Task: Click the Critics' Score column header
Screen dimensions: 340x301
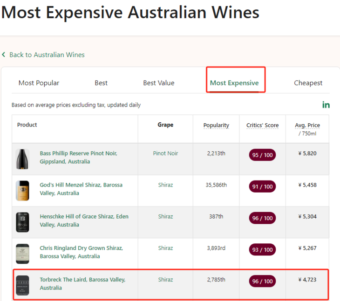Action: coord(262,126)
